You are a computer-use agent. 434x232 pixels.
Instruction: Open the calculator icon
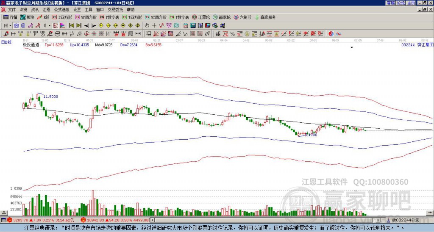coord(193,26)
